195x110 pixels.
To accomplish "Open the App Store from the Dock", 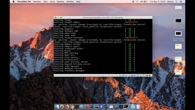I will (x=82, y=107).
